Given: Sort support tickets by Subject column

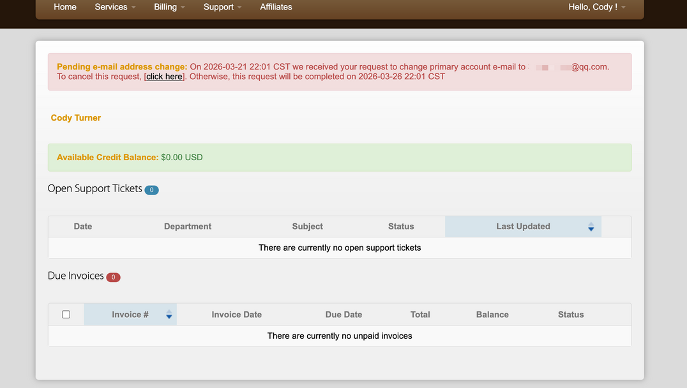Looking at the screenshot, I should 307,227.
